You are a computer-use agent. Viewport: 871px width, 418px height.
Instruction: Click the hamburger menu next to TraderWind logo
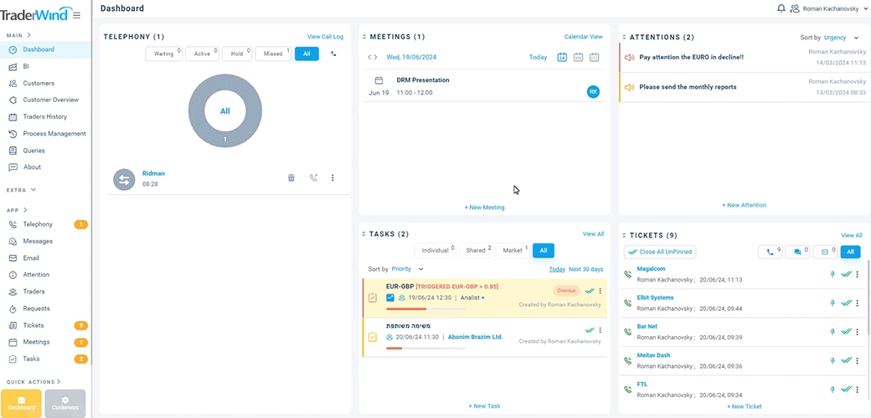(x=77, y=15)
